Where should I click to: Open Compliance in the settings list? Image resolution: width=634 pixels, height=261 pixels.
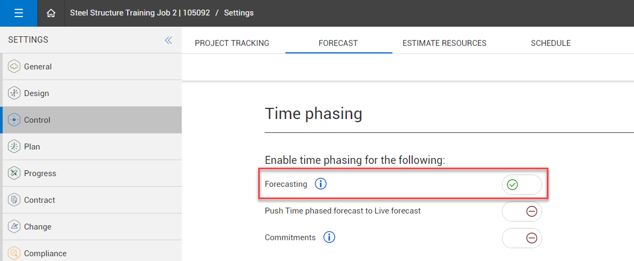(45, 254)
